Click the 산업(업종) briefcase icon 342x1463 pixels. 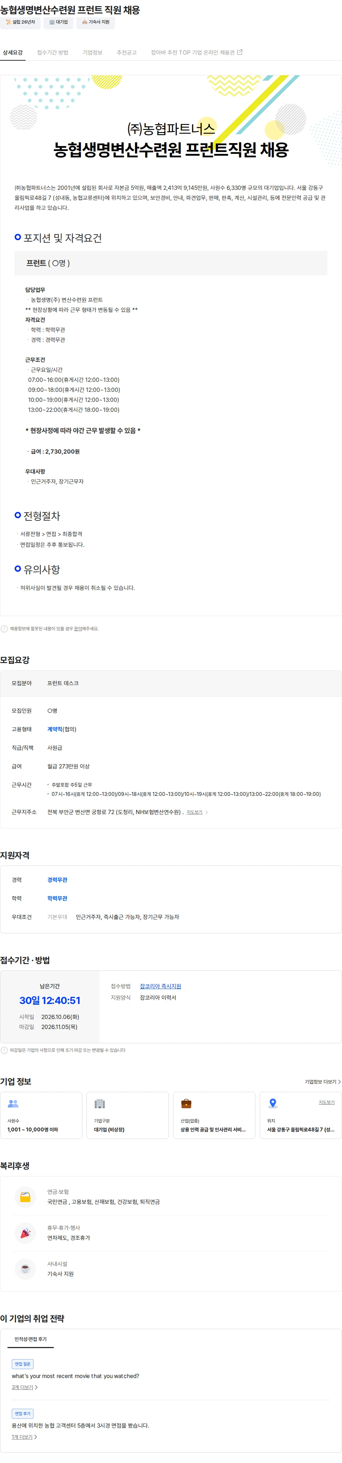pos(186,1104)
